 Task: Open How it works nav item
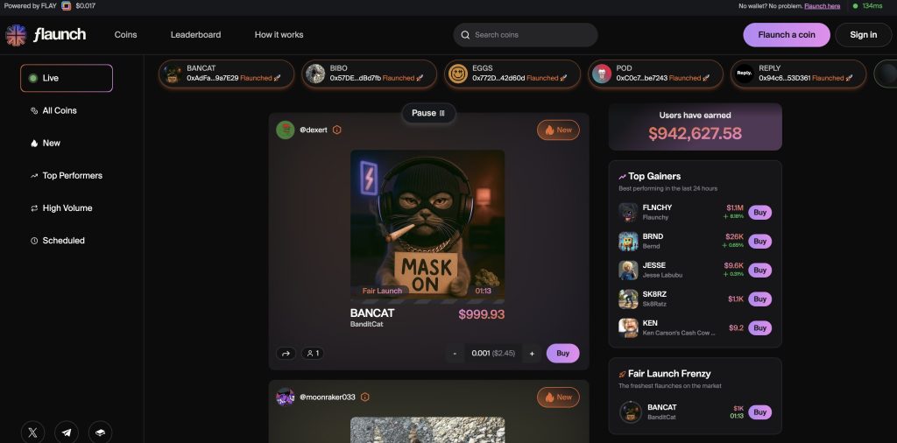[279, 35]
